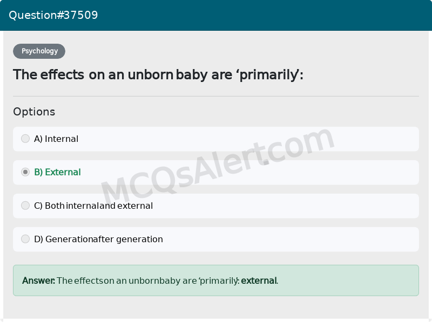
Task: Click the 'C) Both internal and external' label
Action: (93, 206)
